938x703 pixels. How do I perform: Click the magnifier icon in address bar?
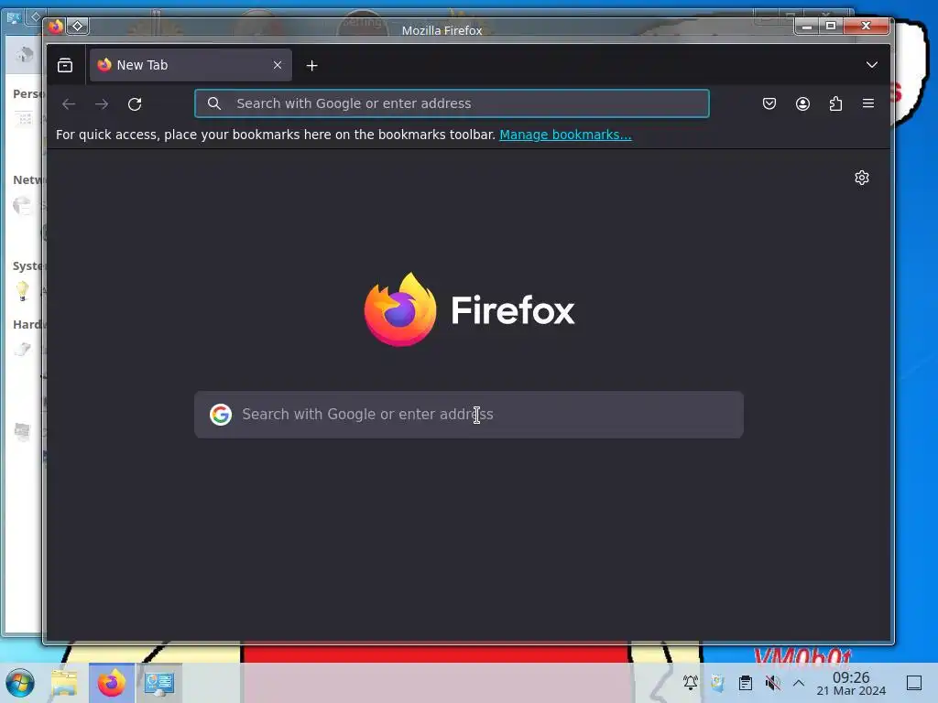[x=214, y=103]
